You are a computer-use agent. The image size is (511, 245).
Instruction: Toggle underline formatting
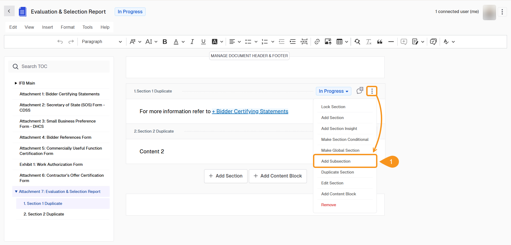[x=203, y=41]
